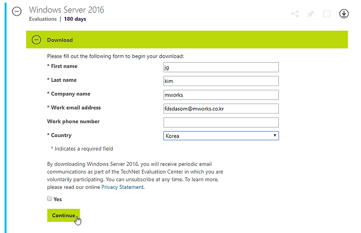Click the 'Work phone number' label
361x233 pixels.
[73, 122]
